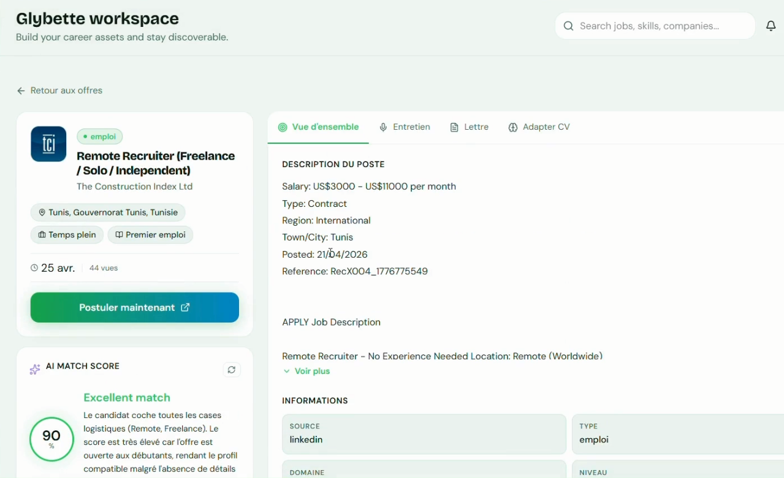
Task: Go back via Retour aux offres link
Action: tap(59, 91)
